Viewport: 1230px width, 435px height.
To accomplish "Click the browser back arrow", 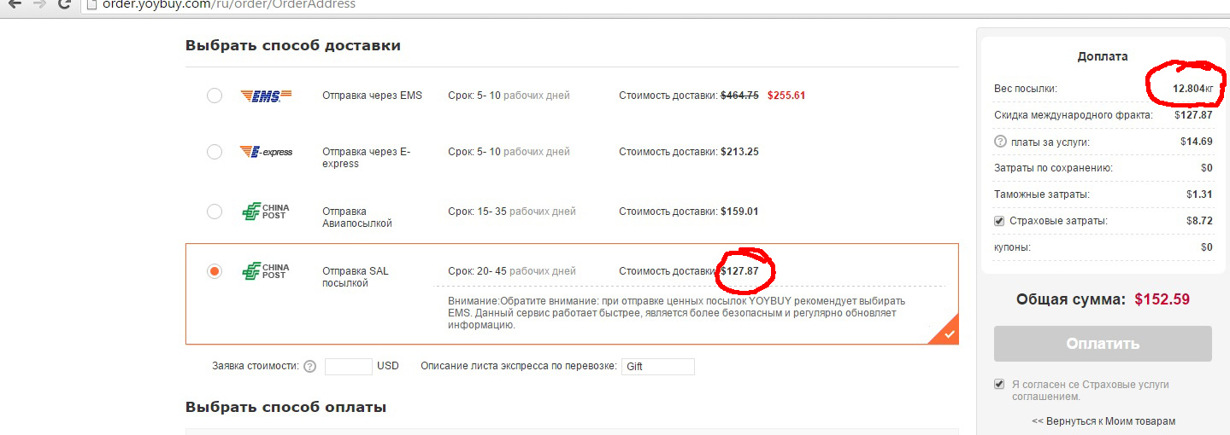I will click(15, 4).
